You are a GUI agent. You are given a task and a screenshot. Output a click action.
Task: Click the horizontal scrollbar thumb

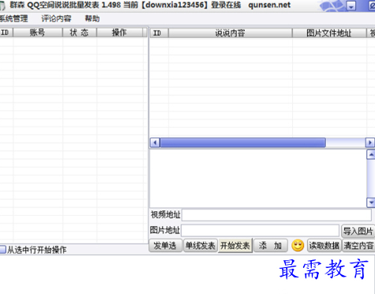(243, 143)
